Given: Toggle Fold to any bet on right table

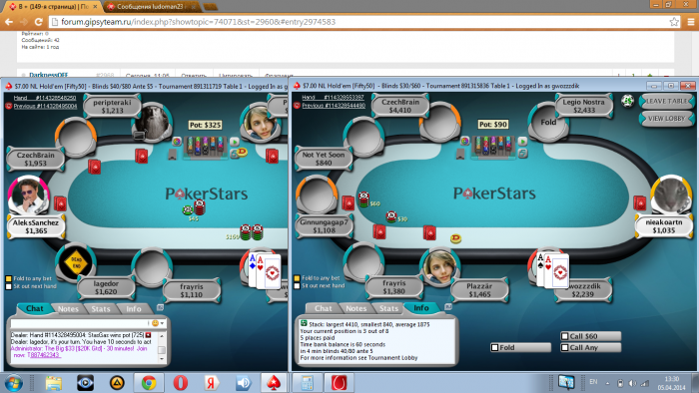Looking at the screenshot, I should point(297,278).
